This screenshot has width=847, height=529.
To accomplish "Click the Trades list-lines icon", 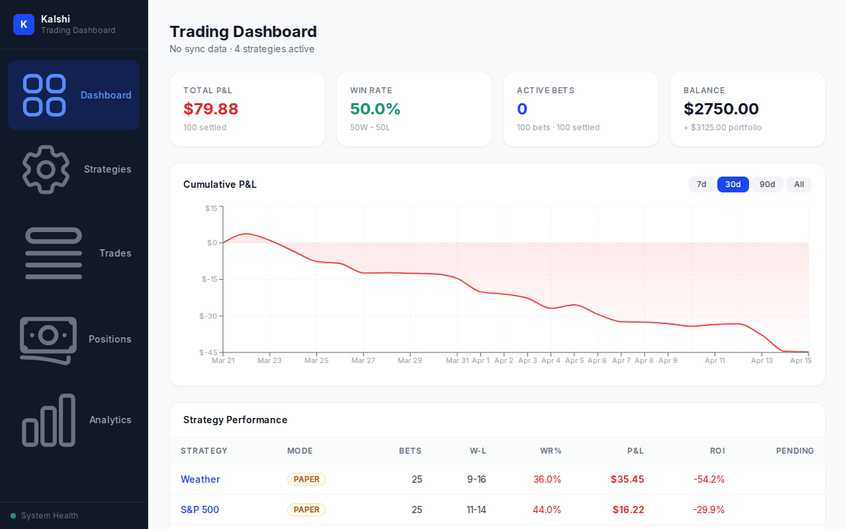I will (x=54, y=253).
